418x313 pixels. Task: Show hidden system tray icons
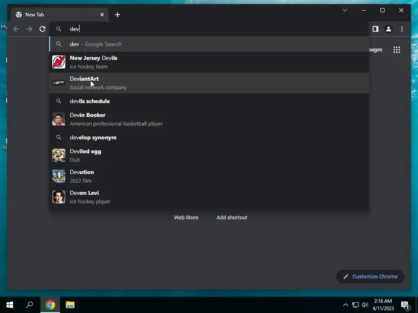click(345, 305)
